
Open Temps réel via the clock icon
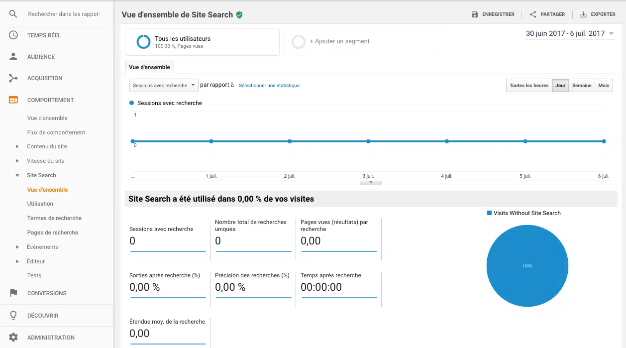tap(13, 35)
